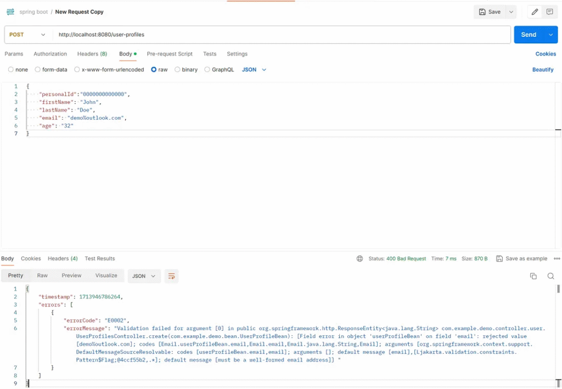
Task: Click the Size 870 B value
Action: 480,258
